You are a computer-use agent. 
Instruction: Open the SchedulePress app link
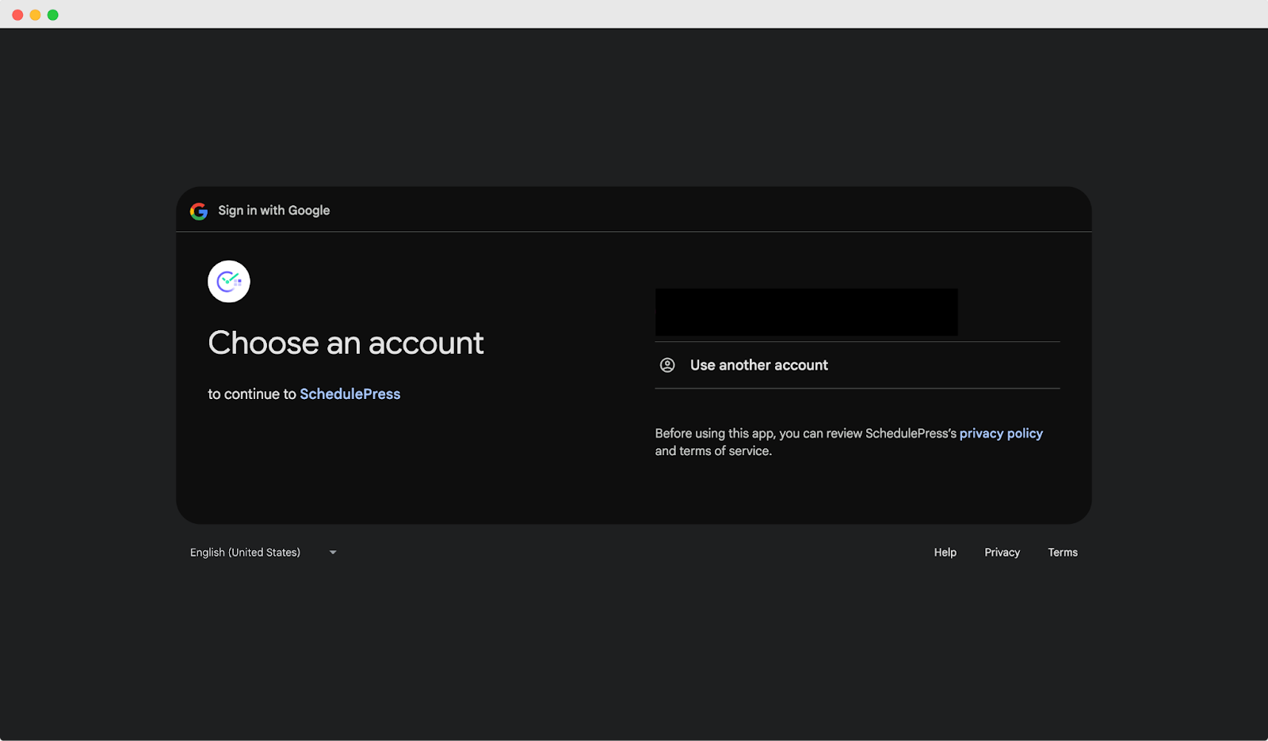pos(350,393)
